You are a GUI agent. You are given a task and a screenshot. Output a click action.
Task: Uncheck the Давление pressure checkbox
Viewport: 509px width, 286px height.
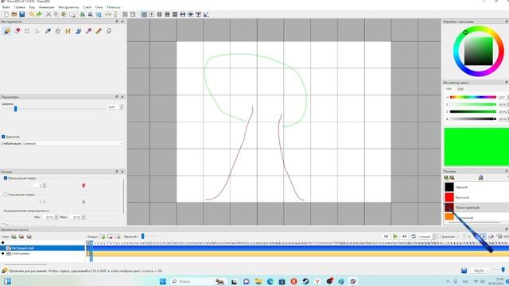pyautogui.click(x=3, y=137)
